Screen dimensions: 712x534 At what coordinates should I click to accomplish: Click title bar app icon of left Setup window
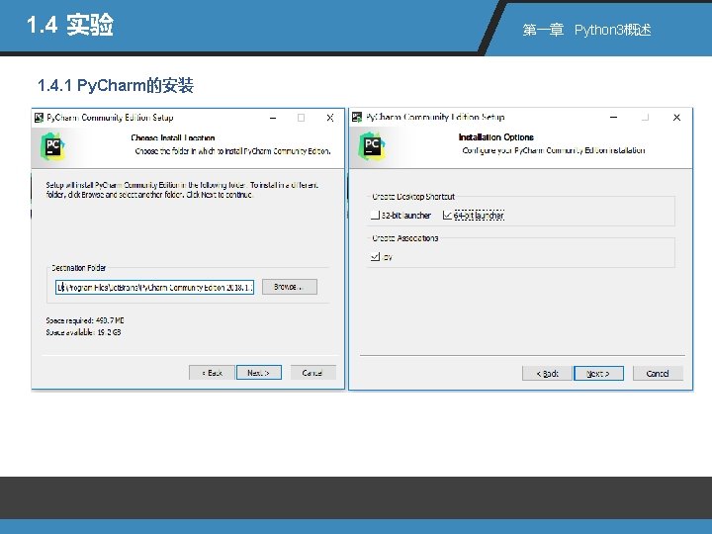pyautogui.click(x=39, y=118)
